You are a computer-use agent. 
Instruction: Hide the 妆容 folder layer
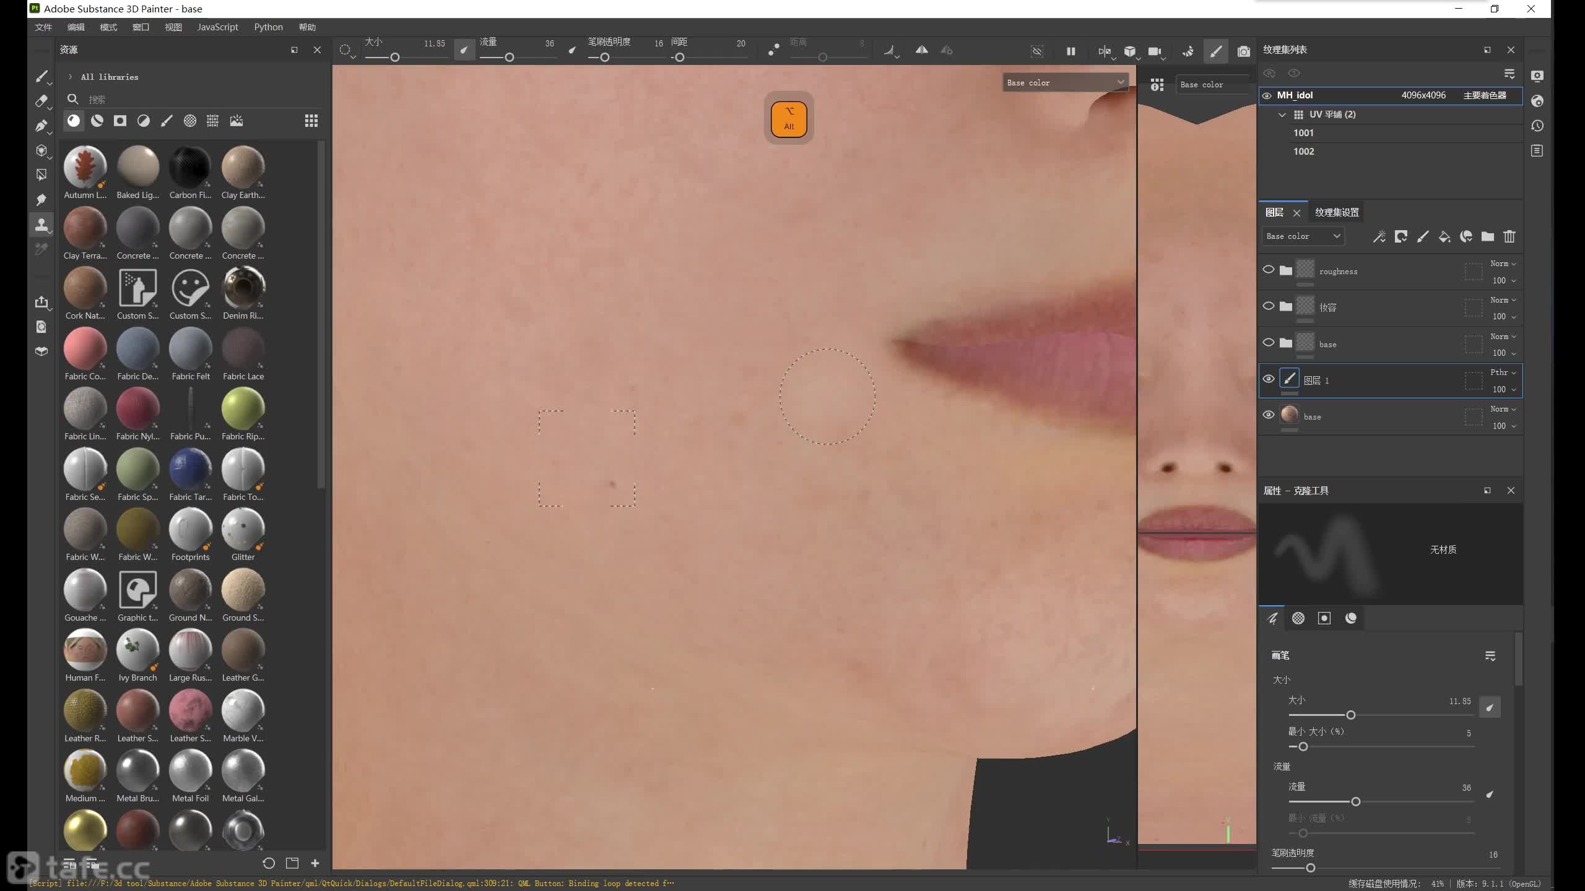click(x=1268, y=306)
